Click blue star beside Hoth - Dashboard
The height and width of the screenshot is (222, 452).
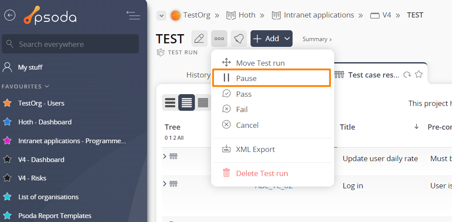coord(7,122)
